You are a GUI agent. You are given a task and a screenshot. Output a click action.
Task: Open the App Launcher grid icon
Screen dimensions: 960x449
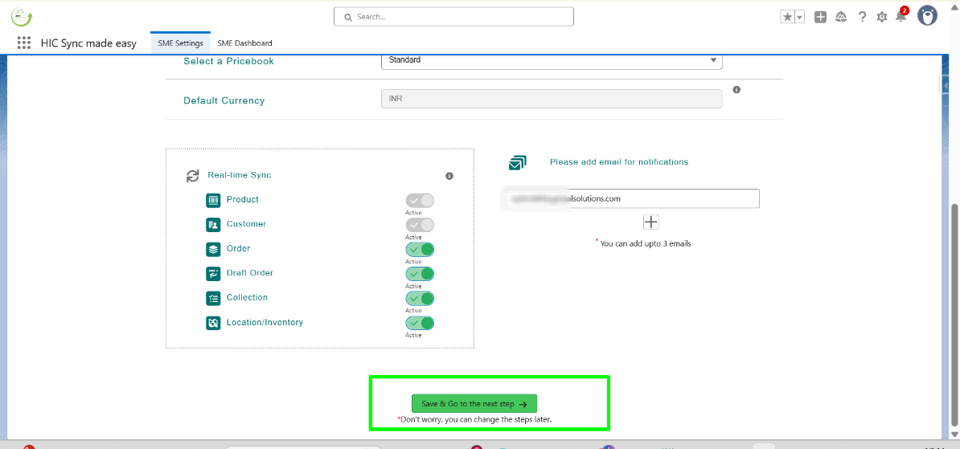[24, 43]
